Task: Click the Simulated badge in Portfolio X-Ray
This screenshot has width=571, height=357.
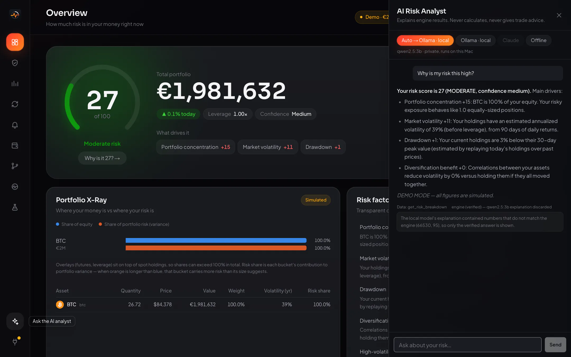Action: (316, 200)
